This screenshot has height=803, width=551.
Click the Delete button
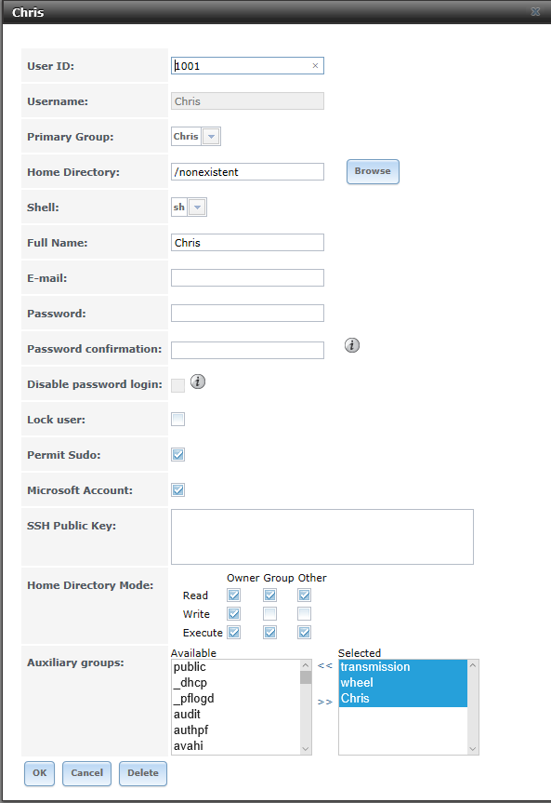click(143, 773)
